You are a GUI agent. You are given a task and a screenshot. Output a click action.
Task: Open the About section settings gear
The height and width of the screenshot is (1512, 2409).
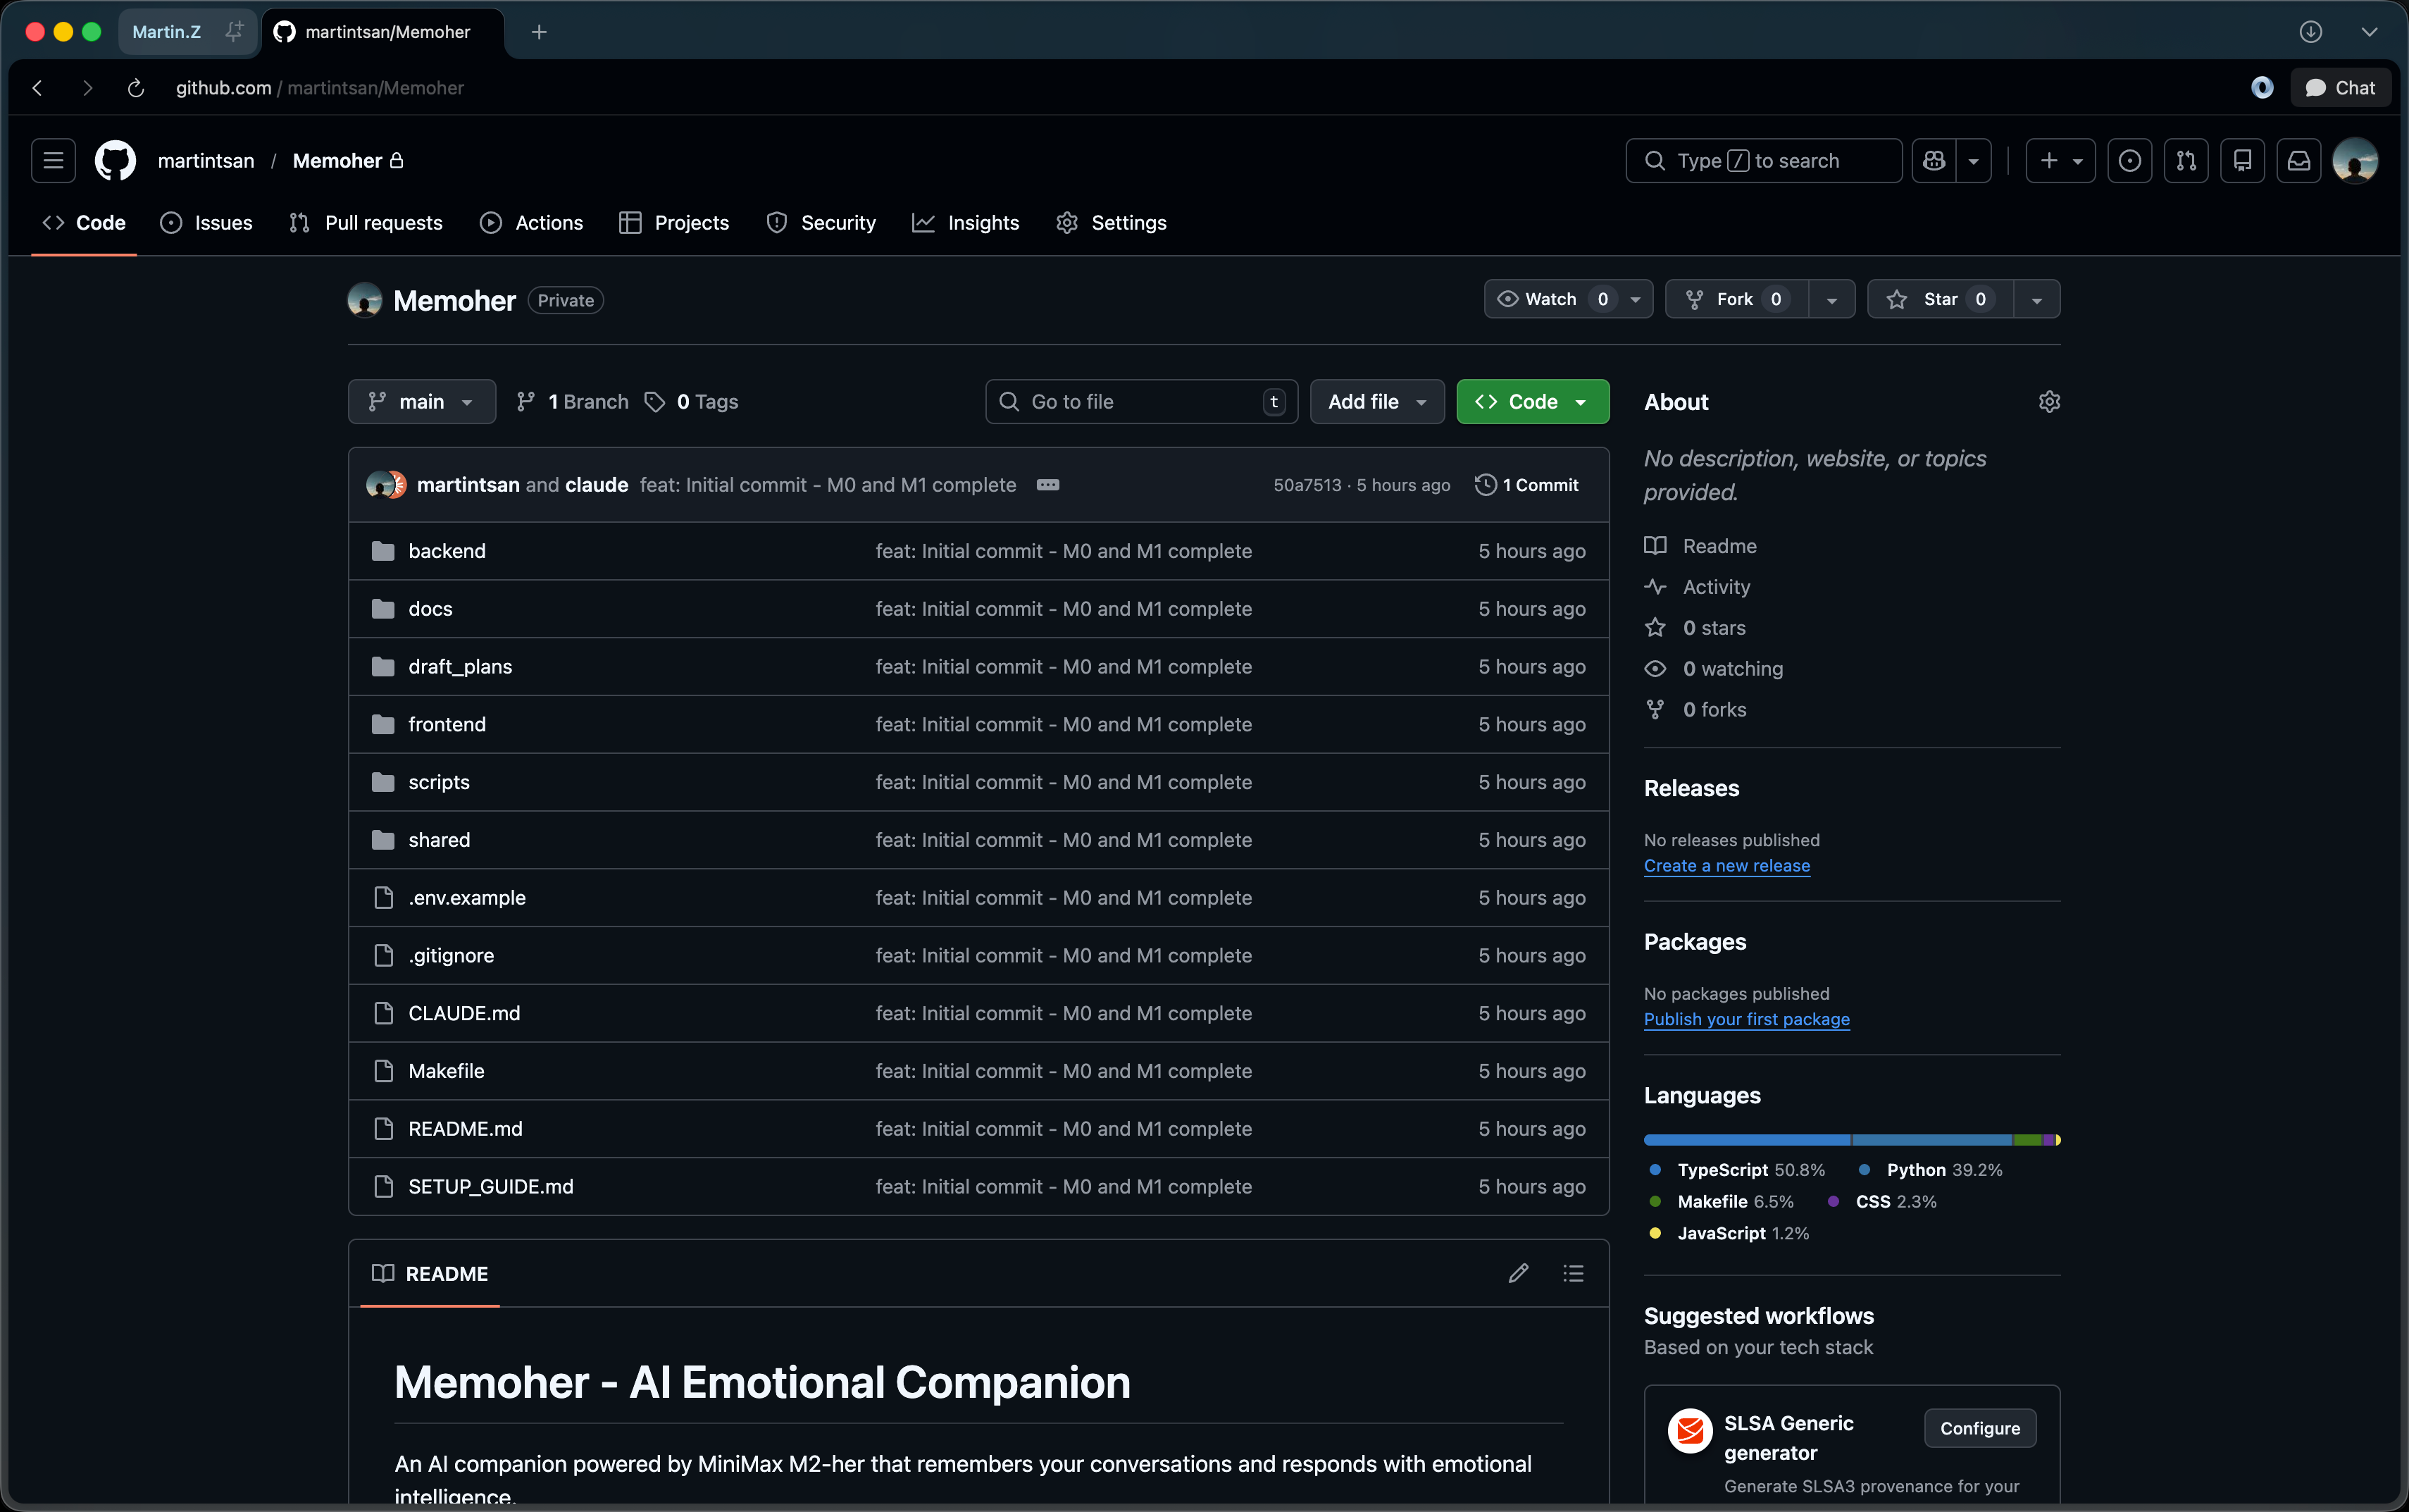point(2050,401)
